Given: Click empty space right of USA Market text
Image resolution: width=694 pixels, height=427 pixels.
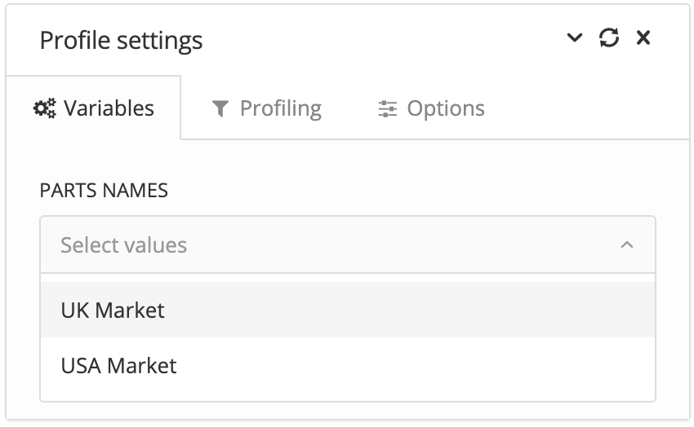Looking at the screenshot, I should pos(408,365).
